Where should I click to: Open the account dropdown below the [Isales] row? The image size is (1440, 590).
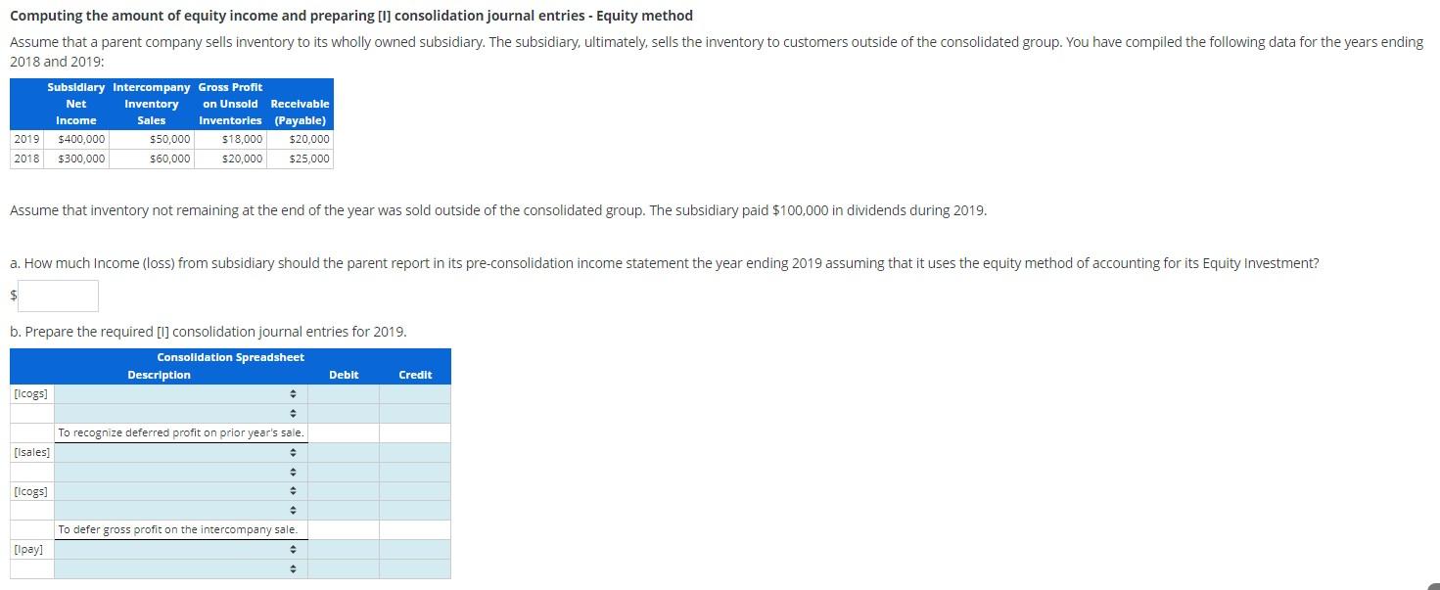292,471
